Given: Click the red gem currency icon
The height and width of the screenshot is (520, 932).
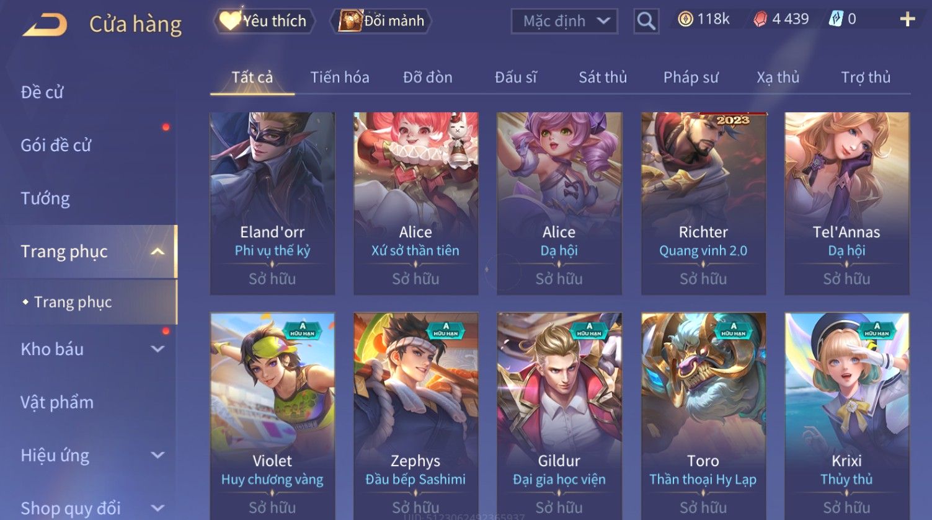Looking at the screenshot, I should click(760, 19).
